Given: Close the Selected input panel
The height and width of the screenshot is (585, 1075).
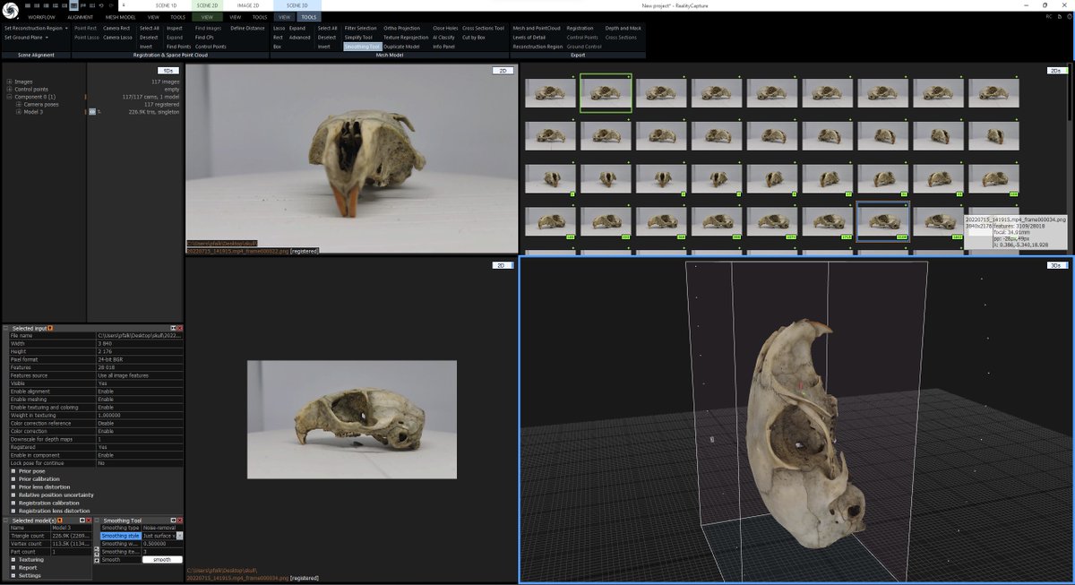Looking at the screenshot, I should pyautogui.click(x=179, y=329).
